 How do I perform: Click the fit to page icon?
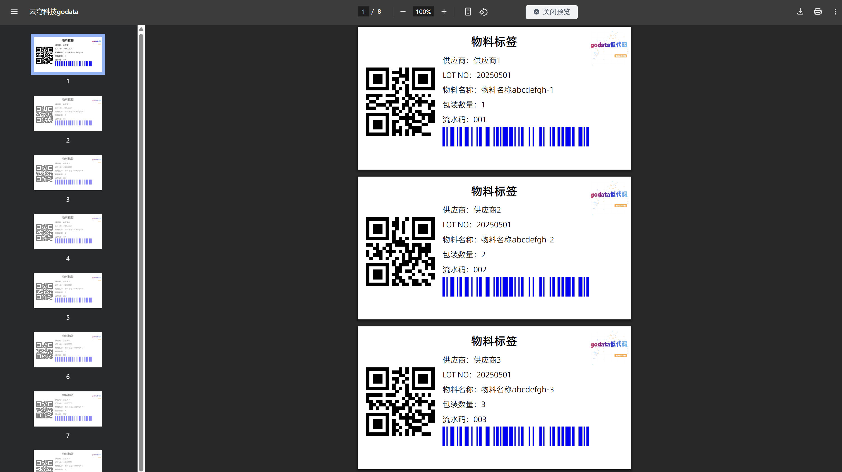[x=468, y=12]
